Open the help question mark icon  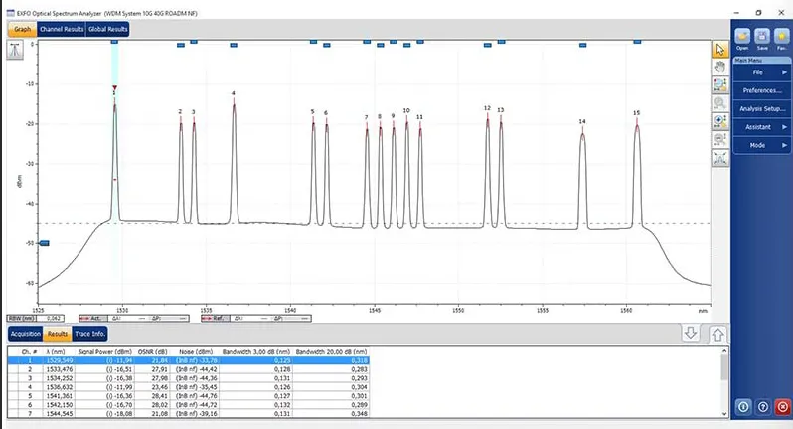762,407
